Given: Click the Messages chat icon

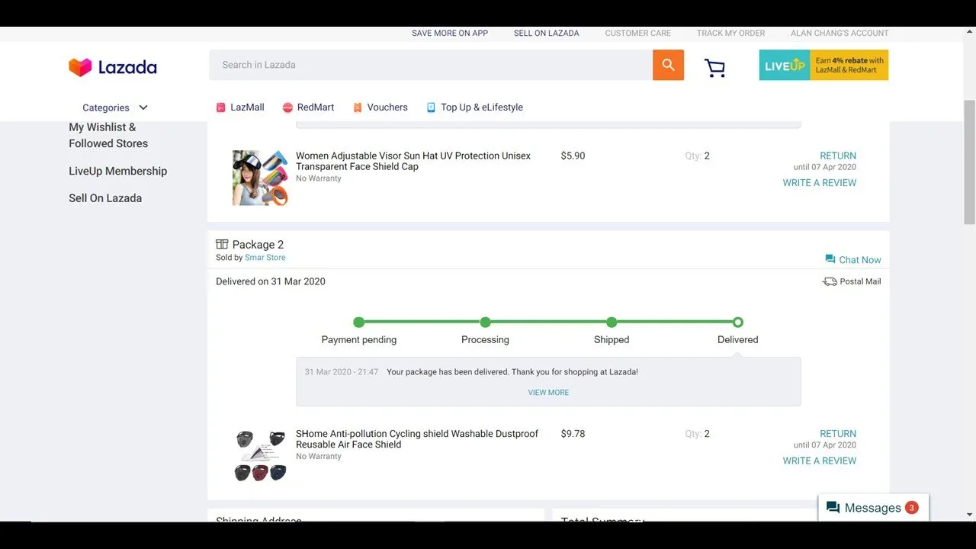Looking at the screenshot, I should 833,508.
